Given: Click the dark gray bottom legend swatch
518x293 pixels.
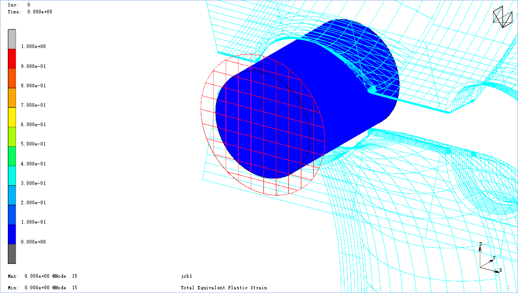Looking at the screenshot, I should [12, 254].
